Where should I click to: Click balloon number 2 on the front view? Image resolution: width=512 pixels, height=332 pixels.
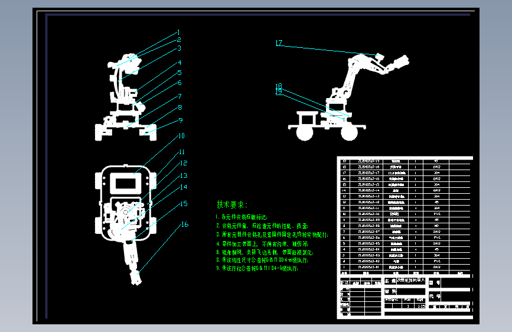(x=179, y=40)
